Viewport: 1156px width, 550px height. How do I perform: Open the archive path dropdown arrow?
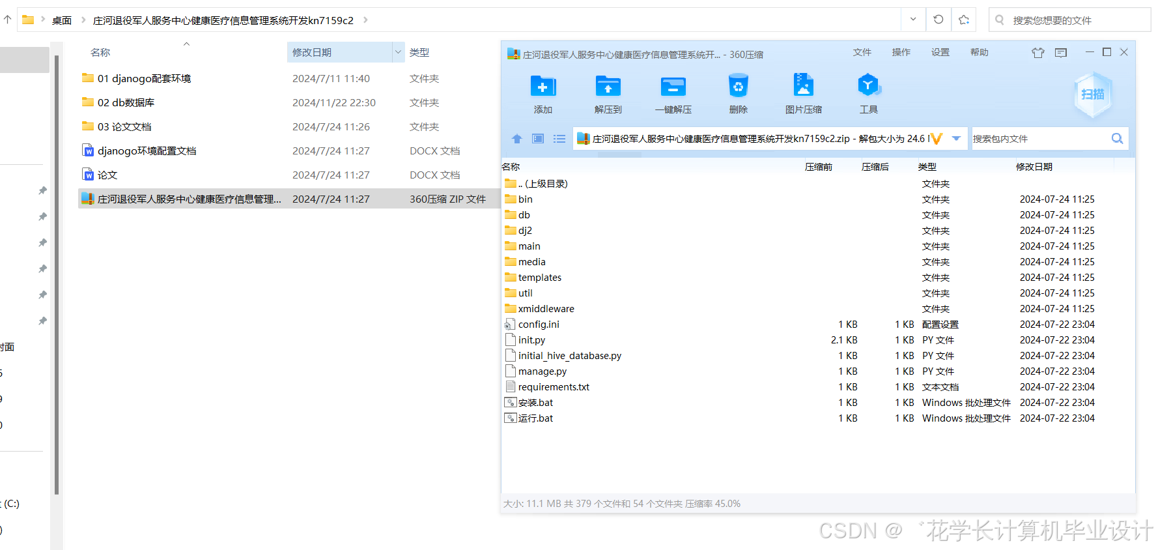pyautogui.click(x=956, y=138)
